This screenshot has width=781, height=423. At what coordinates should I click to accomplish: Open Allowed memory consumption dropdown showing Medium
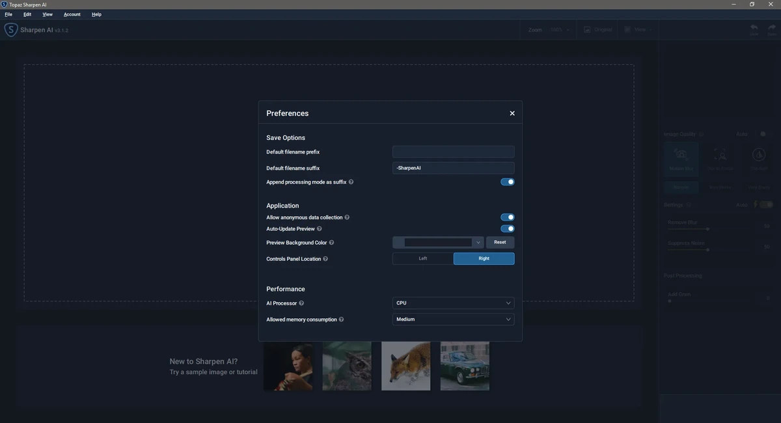(453, 320)
